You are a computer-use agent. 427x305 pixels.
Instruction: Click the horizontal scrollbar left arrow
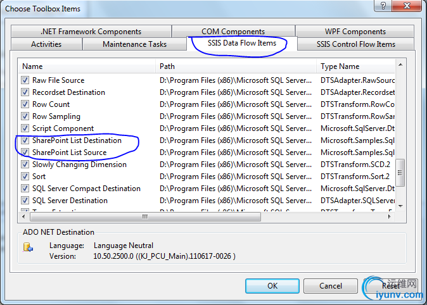tap(23, 217)
